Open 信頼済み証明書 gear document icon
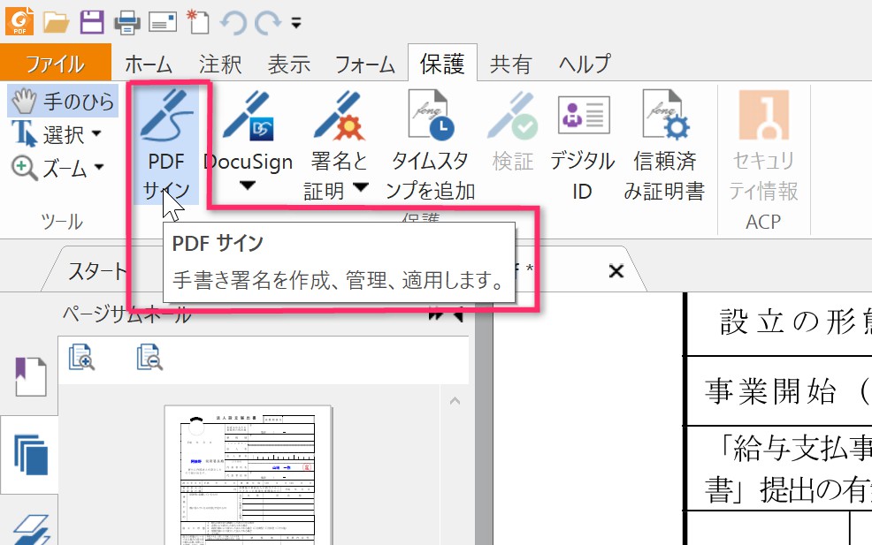The height and width of the screenshot is (545, 872). pyautogui.click(x=665, y=115)
